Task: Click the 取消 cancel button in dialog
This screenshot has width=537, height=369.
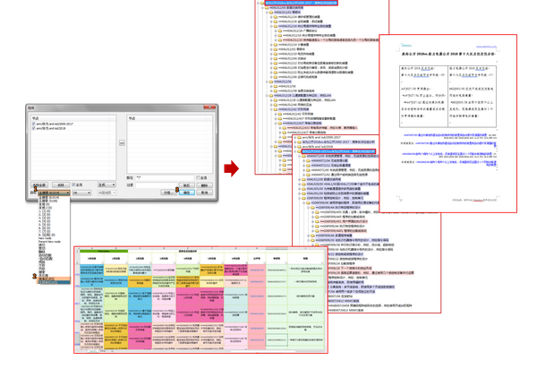Action: 204,193
